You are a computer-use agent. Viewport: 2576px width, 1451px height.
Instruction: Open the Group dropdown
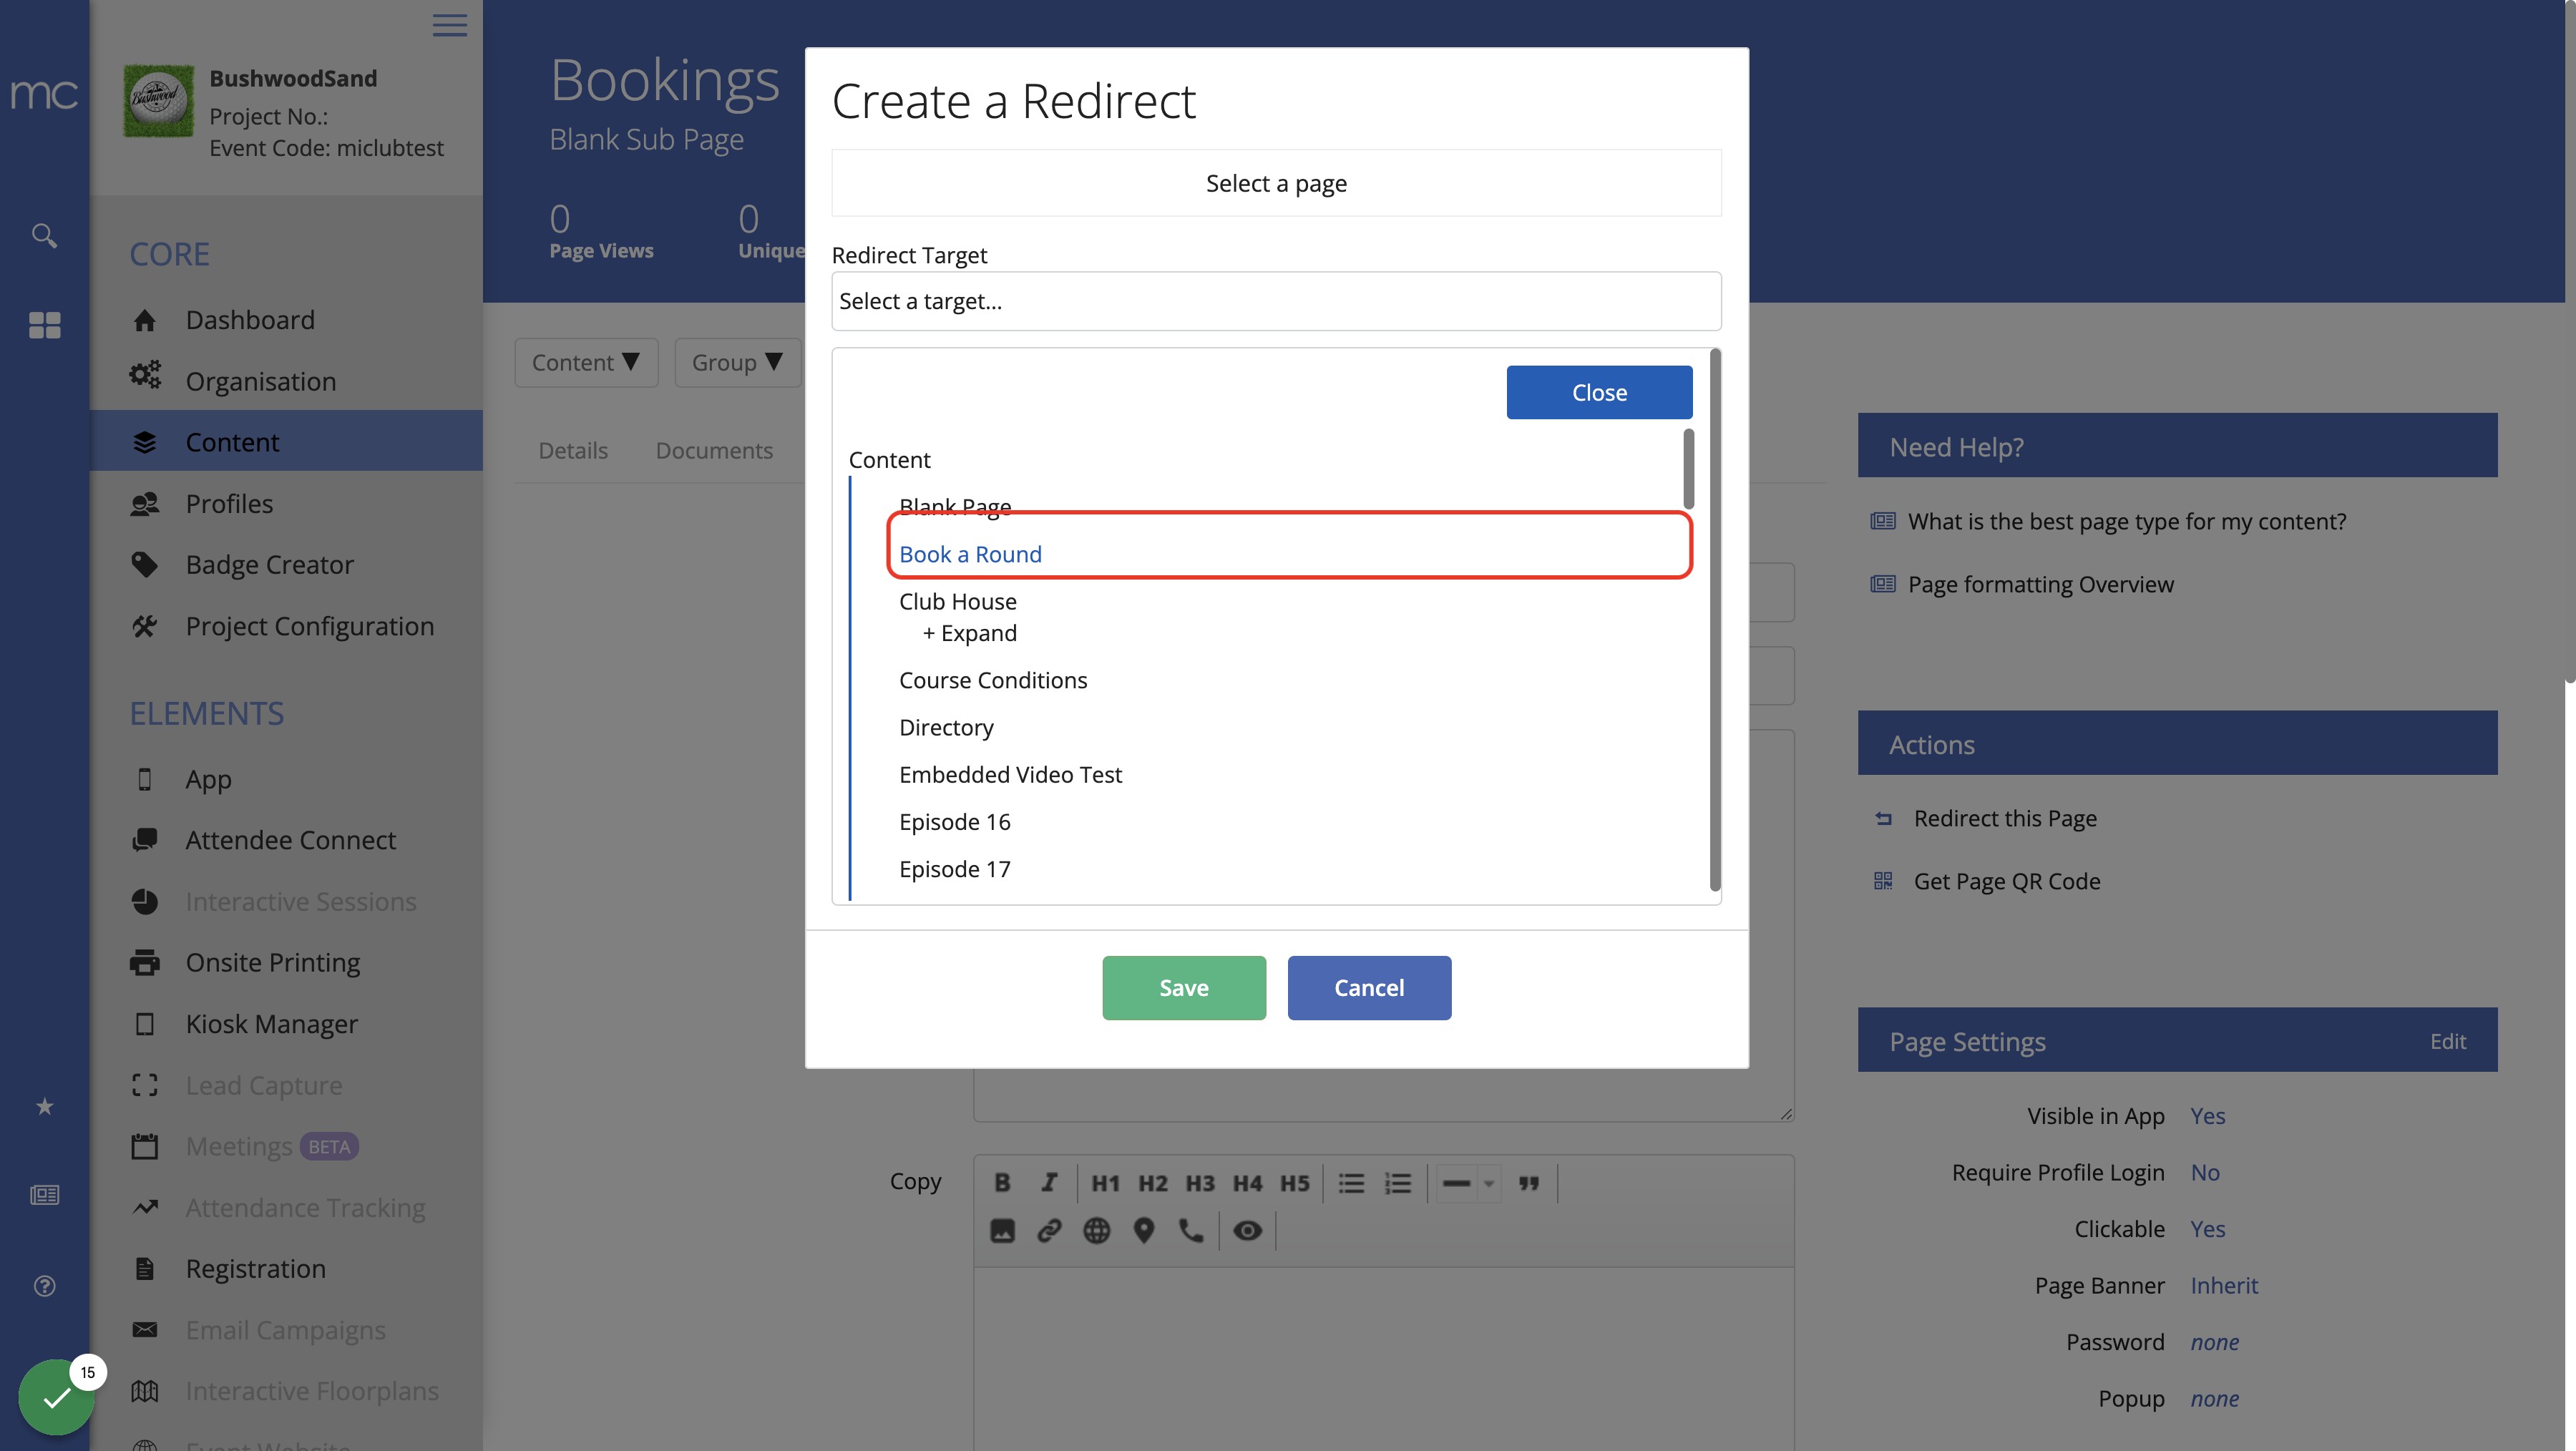coord(737,362)
